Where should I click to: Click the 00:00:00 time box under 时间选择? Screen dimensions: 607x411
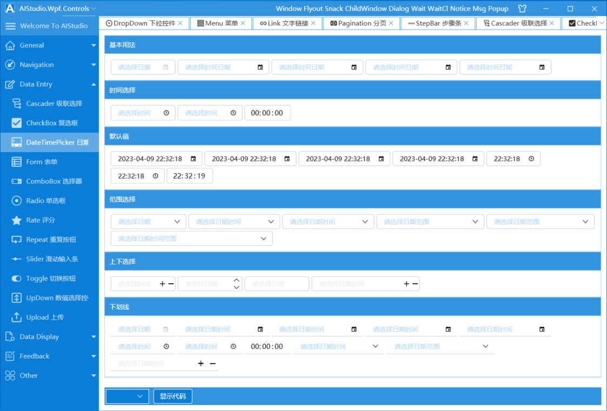coord(267,113)
